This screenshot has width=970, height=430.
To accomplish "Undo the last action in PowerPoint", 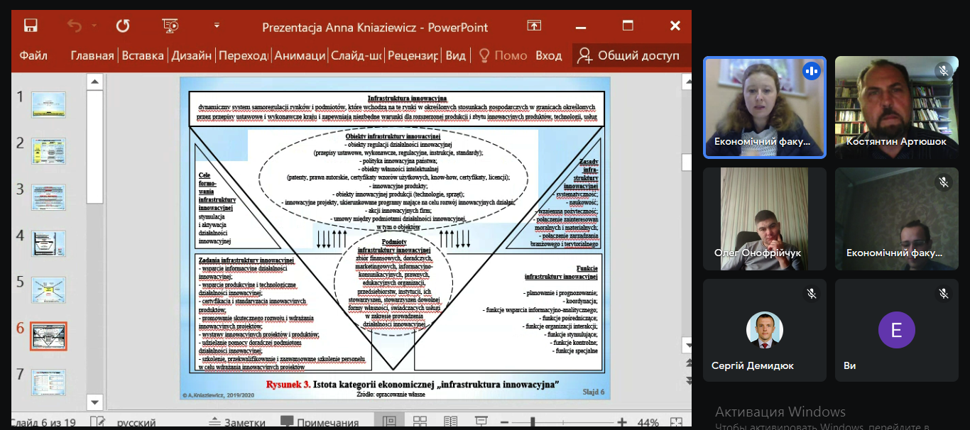I will tap(74, 26).
